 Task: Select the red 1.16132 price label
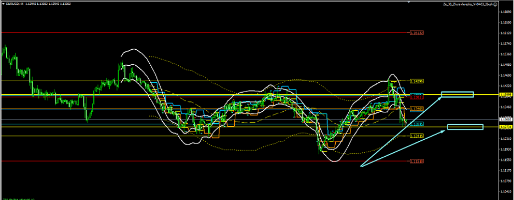click(417, 33)
